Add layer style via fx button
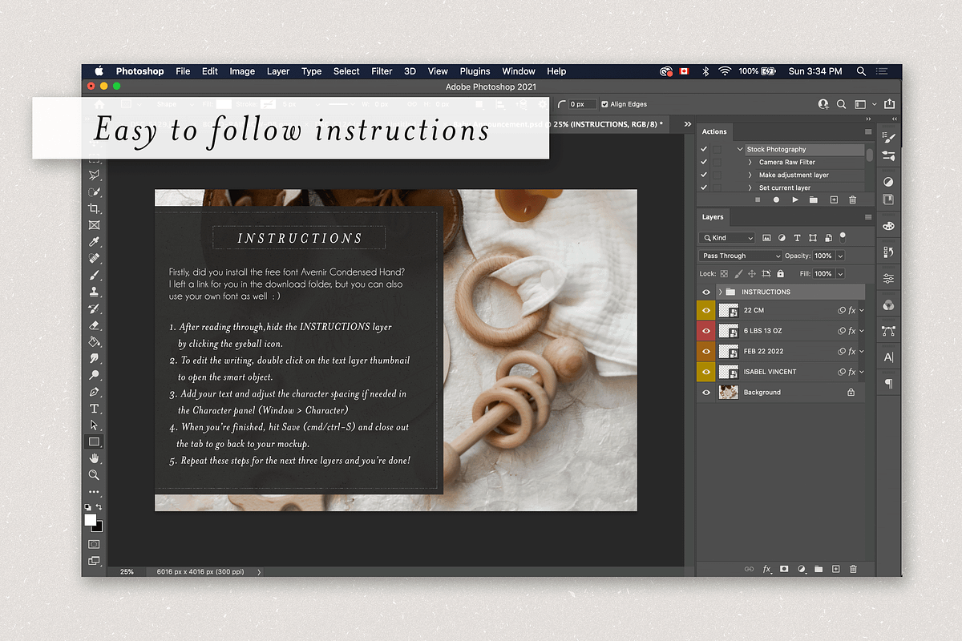Screen dimensions: 962x641 pyautogui.click(x=767, y=569)
